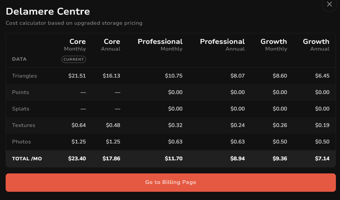The image size is (340, 200).
Task: Open the Go to Billing Page button
Action: coord(171,182)
